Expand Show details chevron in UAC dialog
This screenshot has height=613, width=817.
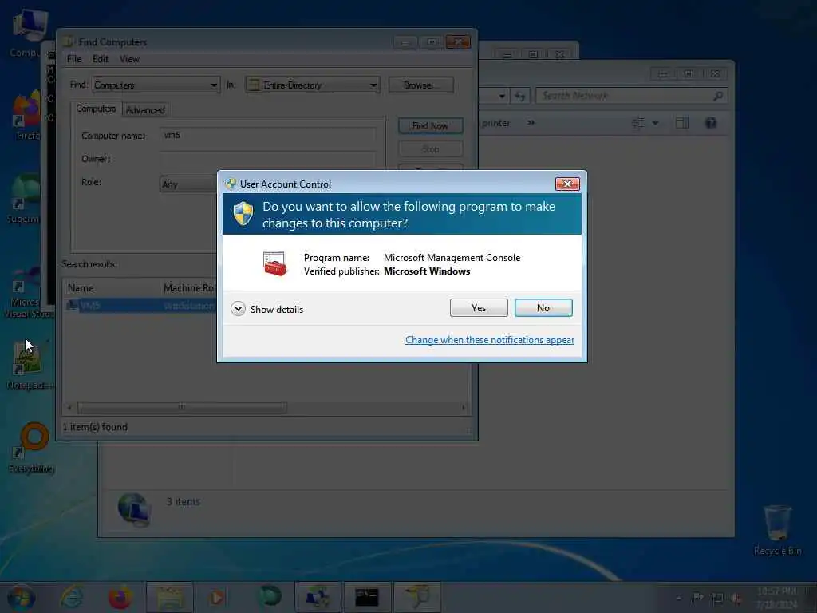pyautogui.click(x=238, y=309)
